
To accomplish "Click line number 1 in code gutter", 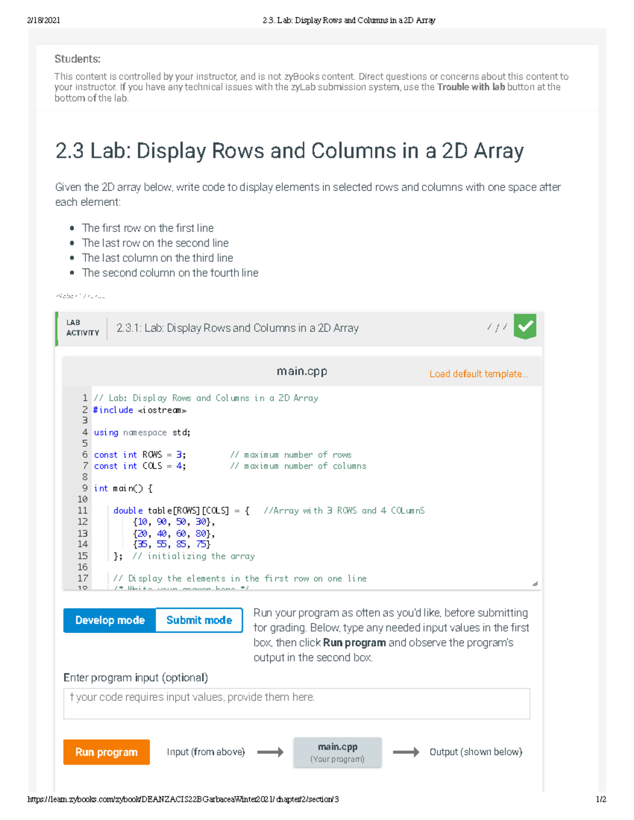I will [85, 398].
